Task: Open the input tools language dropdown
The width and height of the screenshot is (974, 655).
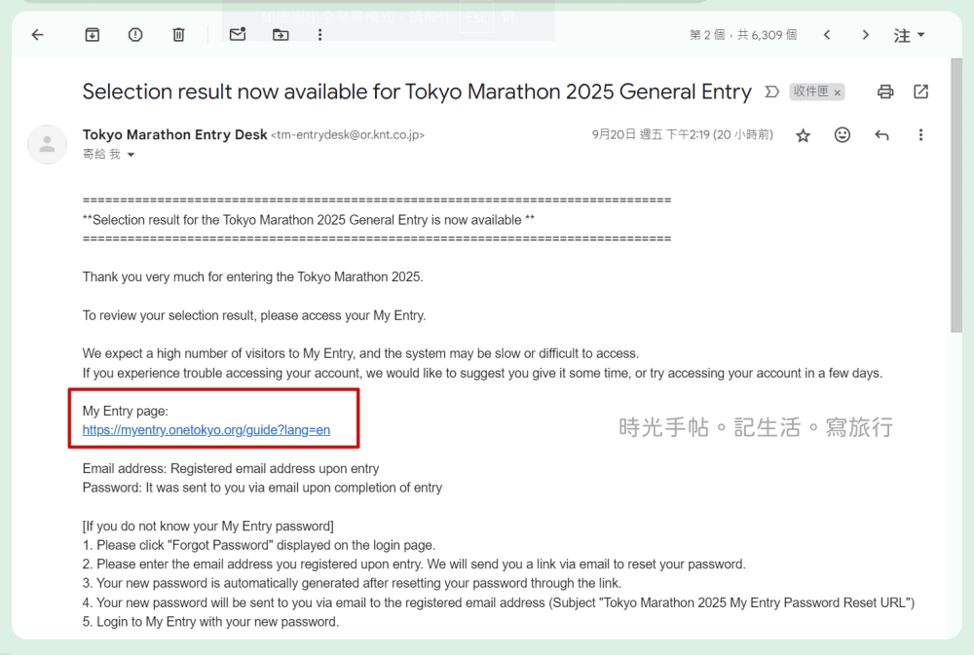Action: pos(910,35)
